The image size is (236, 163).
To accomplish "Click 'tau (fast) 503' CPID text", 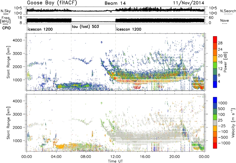I will pyautogui.click(x=86, y=26).
